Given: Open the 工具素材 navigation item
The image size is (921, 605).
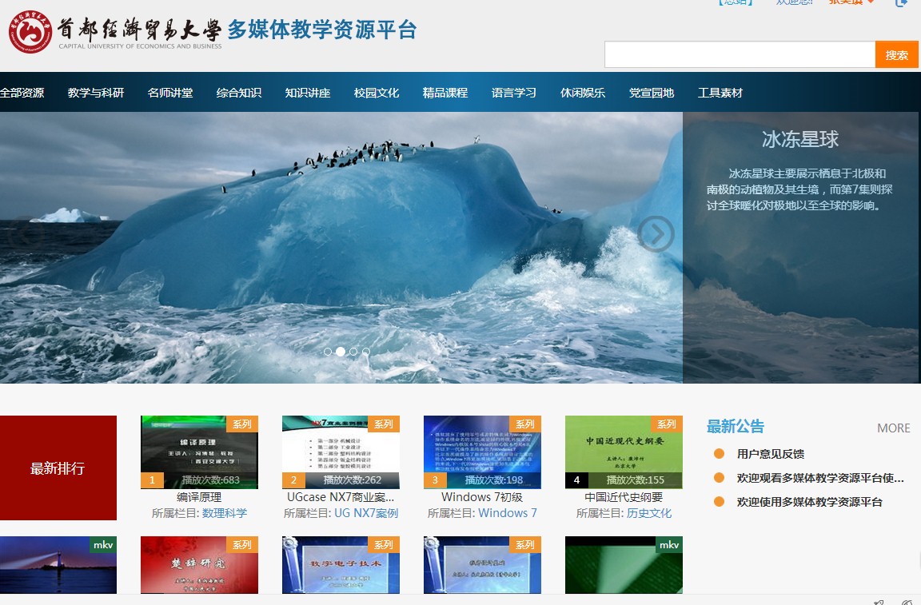Looking at the screenshot, I should pos(720,93).
